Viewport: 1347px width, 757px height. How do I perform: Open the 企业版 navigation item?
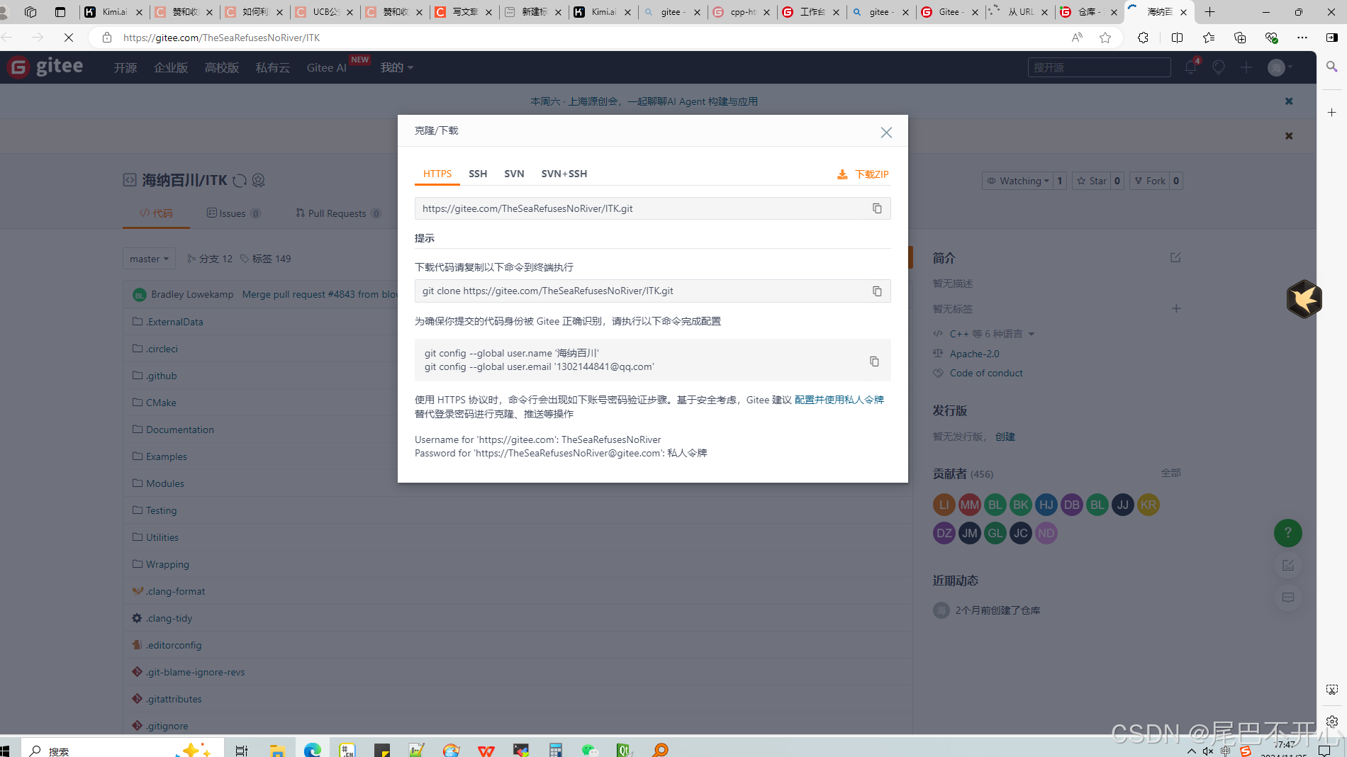tap(171, 67)
